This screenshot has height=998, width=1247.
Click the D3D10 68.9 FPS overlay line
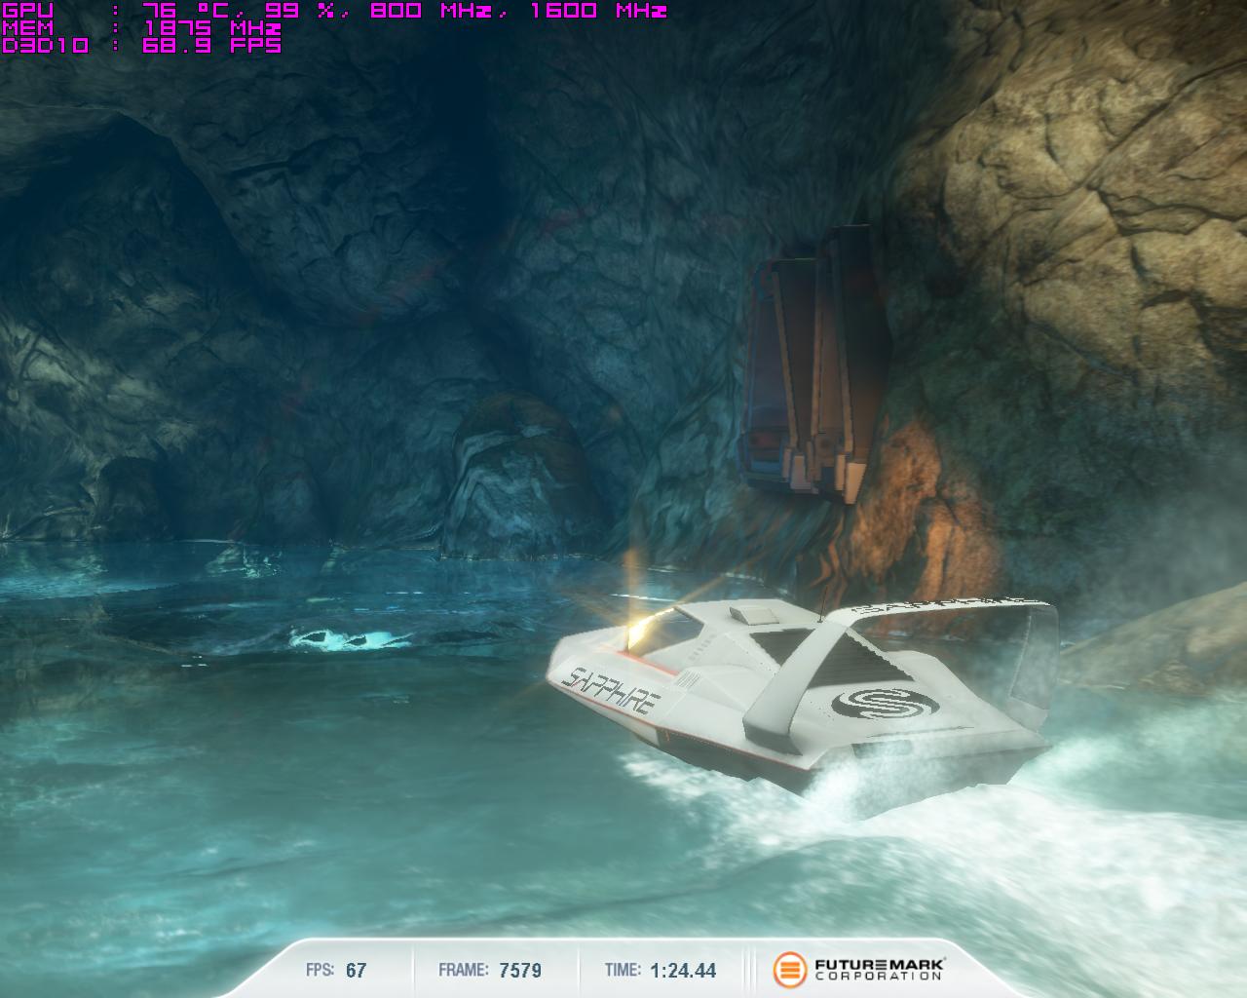(x=142, y=45)
